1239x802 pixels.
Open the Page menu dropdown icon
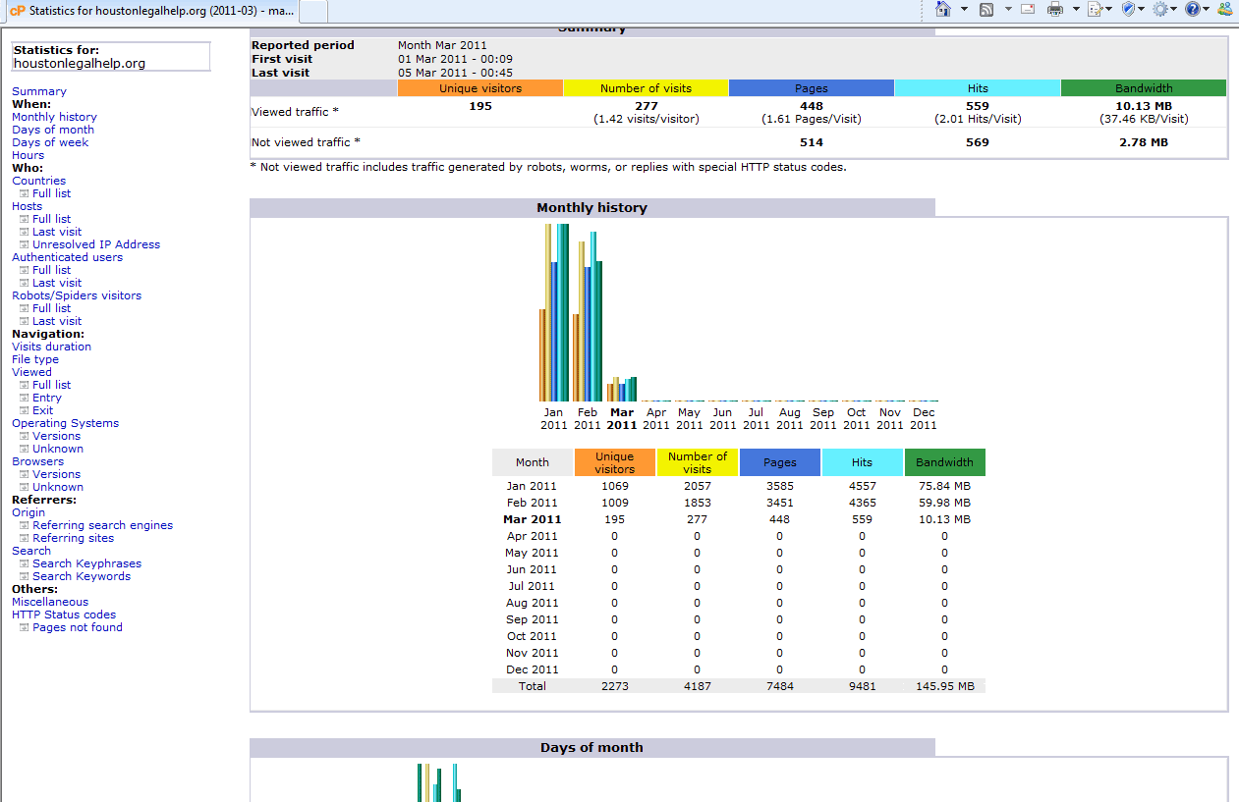[1099, 9]
